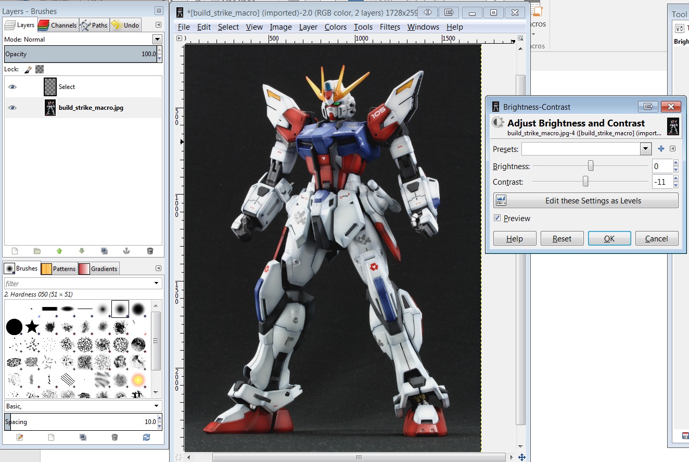The image size is (689, 462).
Task: Click the Contrast slider handle
Action: tap(585, 182)
